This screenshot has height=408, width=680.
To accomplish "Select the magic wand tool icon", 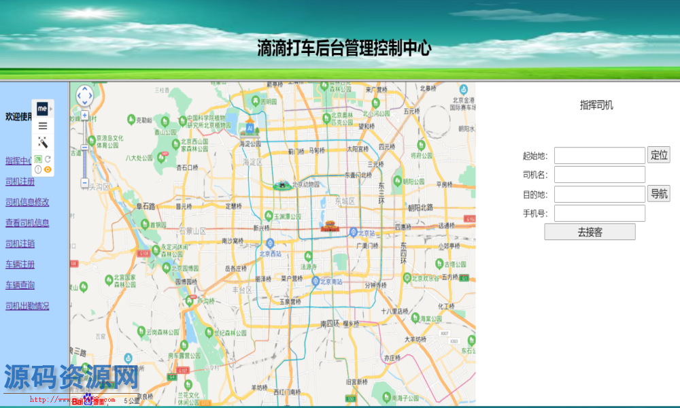I will coord(42,142).
